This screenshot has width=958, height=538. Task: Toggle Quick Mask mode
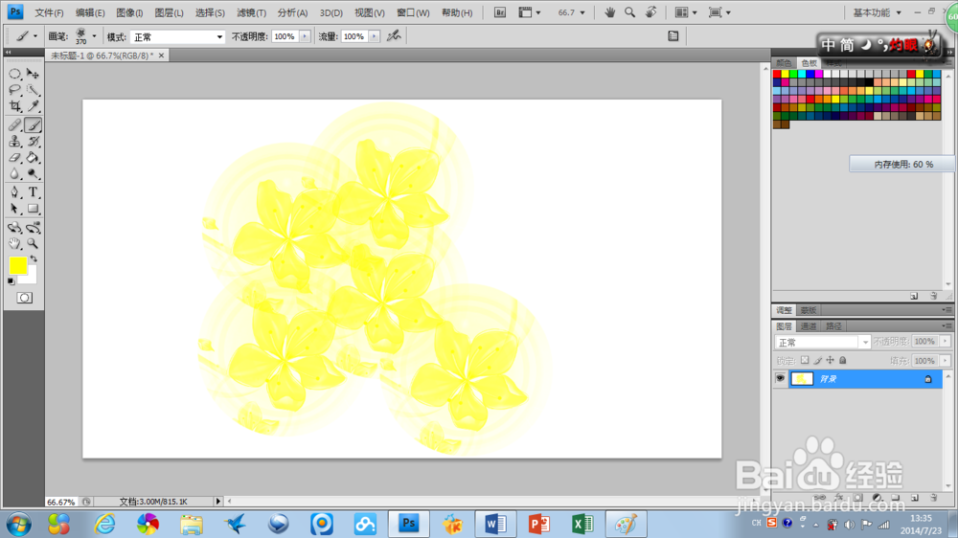[25, 298]
